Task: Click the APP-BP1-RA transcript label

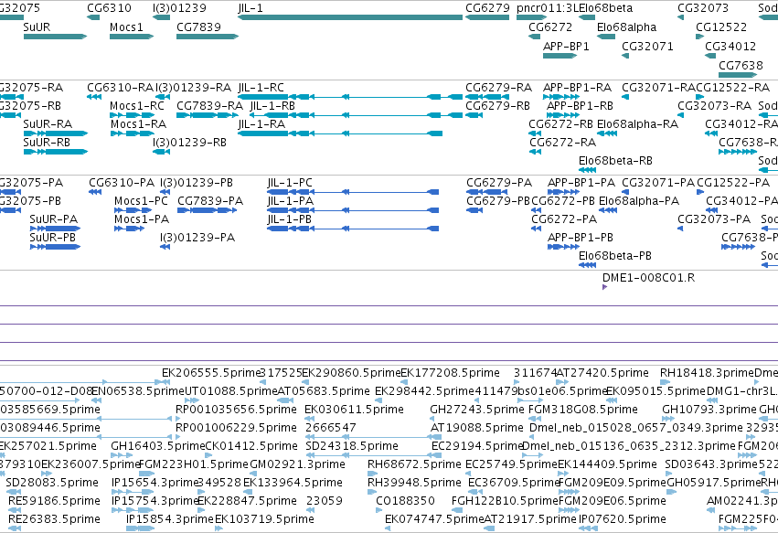Action: click(577, 88)
